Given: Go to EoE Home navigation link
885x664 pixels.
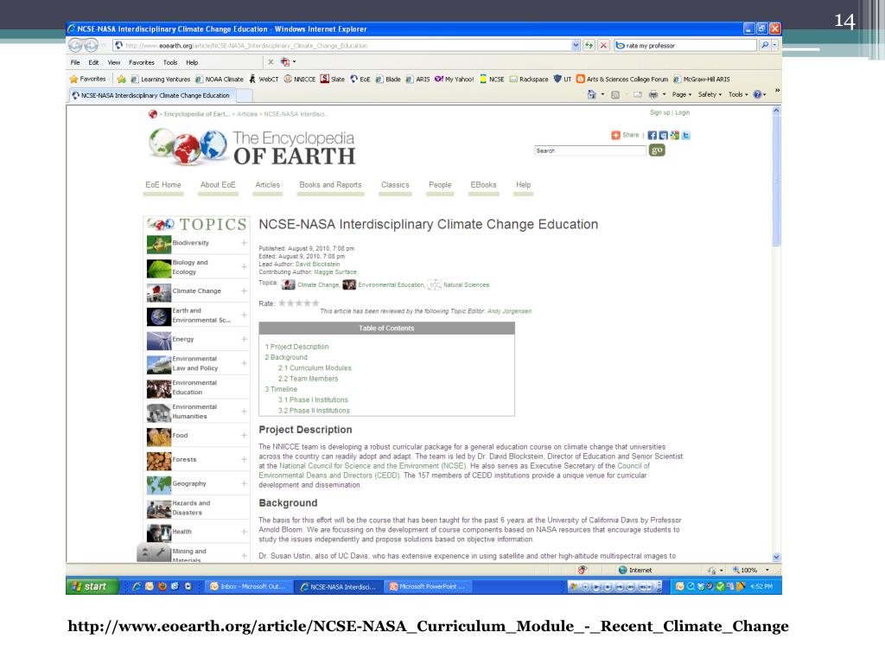Looking at the screenshot, I should pos(163,185).
